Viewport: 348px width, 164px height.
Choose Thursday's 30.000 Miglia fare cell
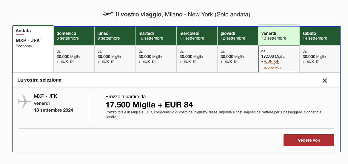pos(238,59)
